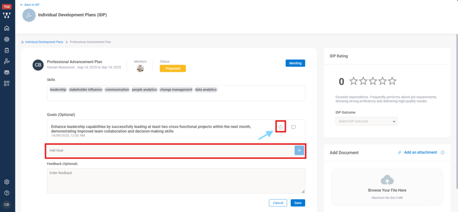This screenshot has height=212, width=458.
Task: Click the goal progress check icon
Action: point(281,127)
